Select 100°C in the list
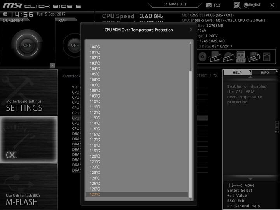Viewport: 280px width, 210px height. click(x=136, y=47)
